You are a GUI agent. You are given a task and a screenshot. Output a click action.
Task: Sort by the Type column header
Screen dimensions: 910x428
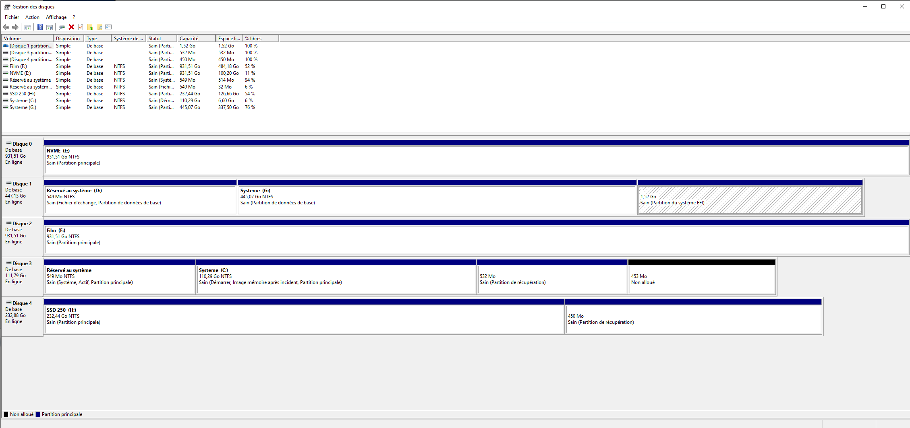tap(98, 39)
